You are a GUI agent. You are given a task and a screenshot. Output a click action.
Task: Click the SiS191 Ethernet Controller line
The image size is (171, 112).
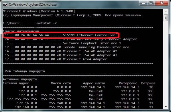tap(60, 35)
